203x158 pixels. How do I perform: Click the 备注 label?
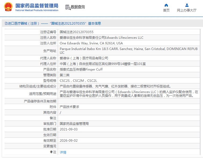[53, 118]
